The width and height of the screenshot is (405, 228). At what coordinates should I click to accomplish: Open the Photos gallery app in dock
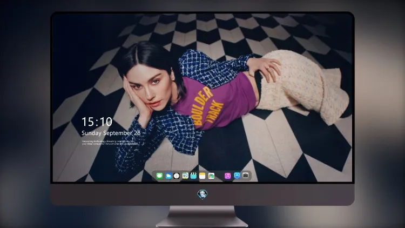[x=211, y=176]
